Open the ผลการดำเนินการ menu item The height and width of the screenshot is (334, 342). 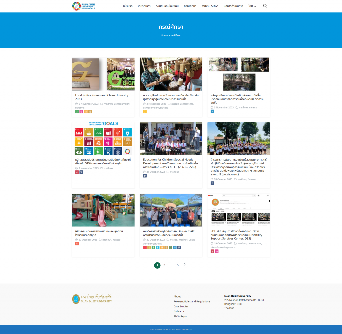(x=233, y=6)
